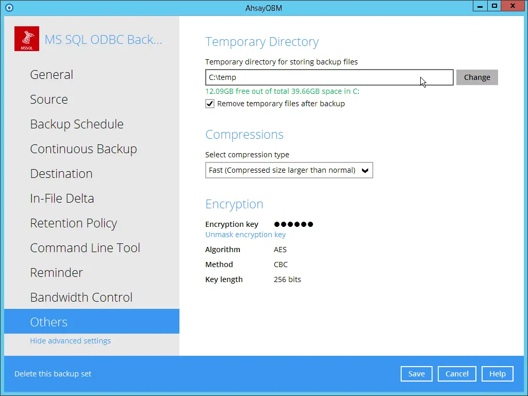
Task: Open the Bandwidth Control settings
Action: (81, 297)
